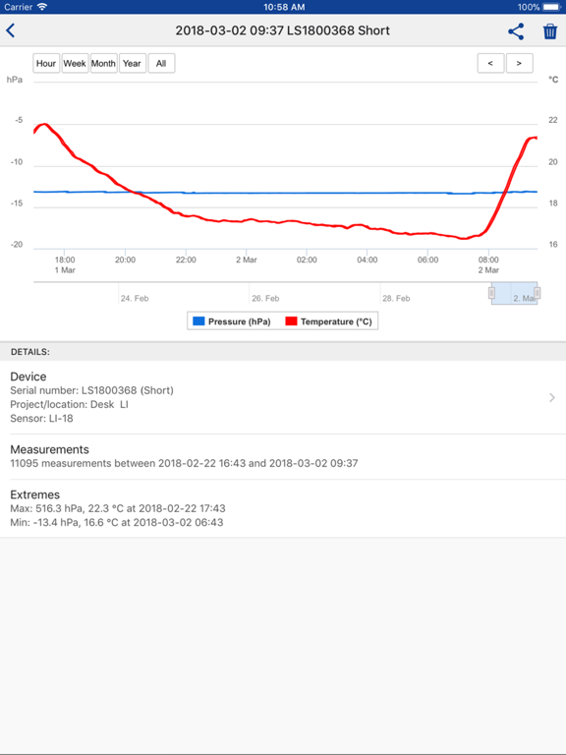Click the battery icon in status bar
The image size is (566, 755).
tap(552, 7)
